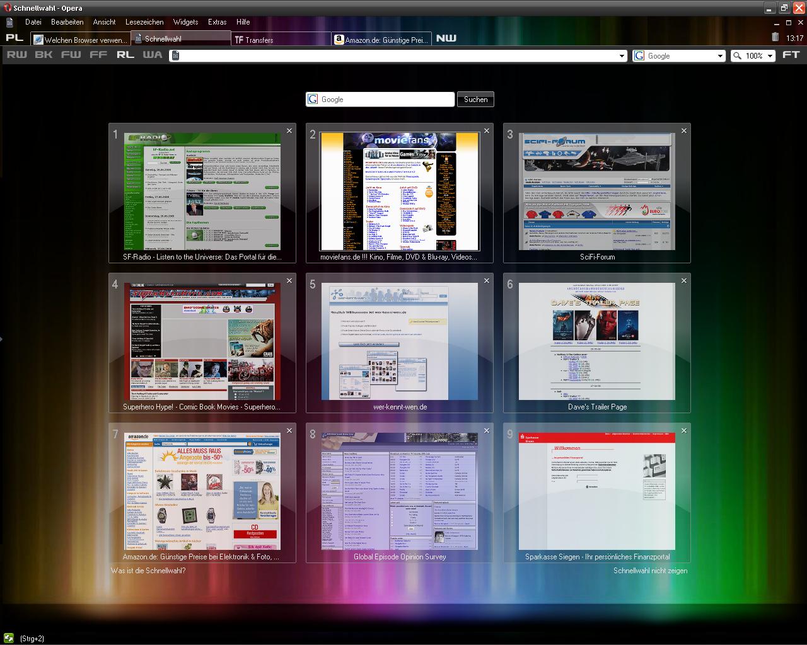The width and height of the screenshot is (807, 645).
Task: Open a new tab with NW button
Action: tap(446, 38)
